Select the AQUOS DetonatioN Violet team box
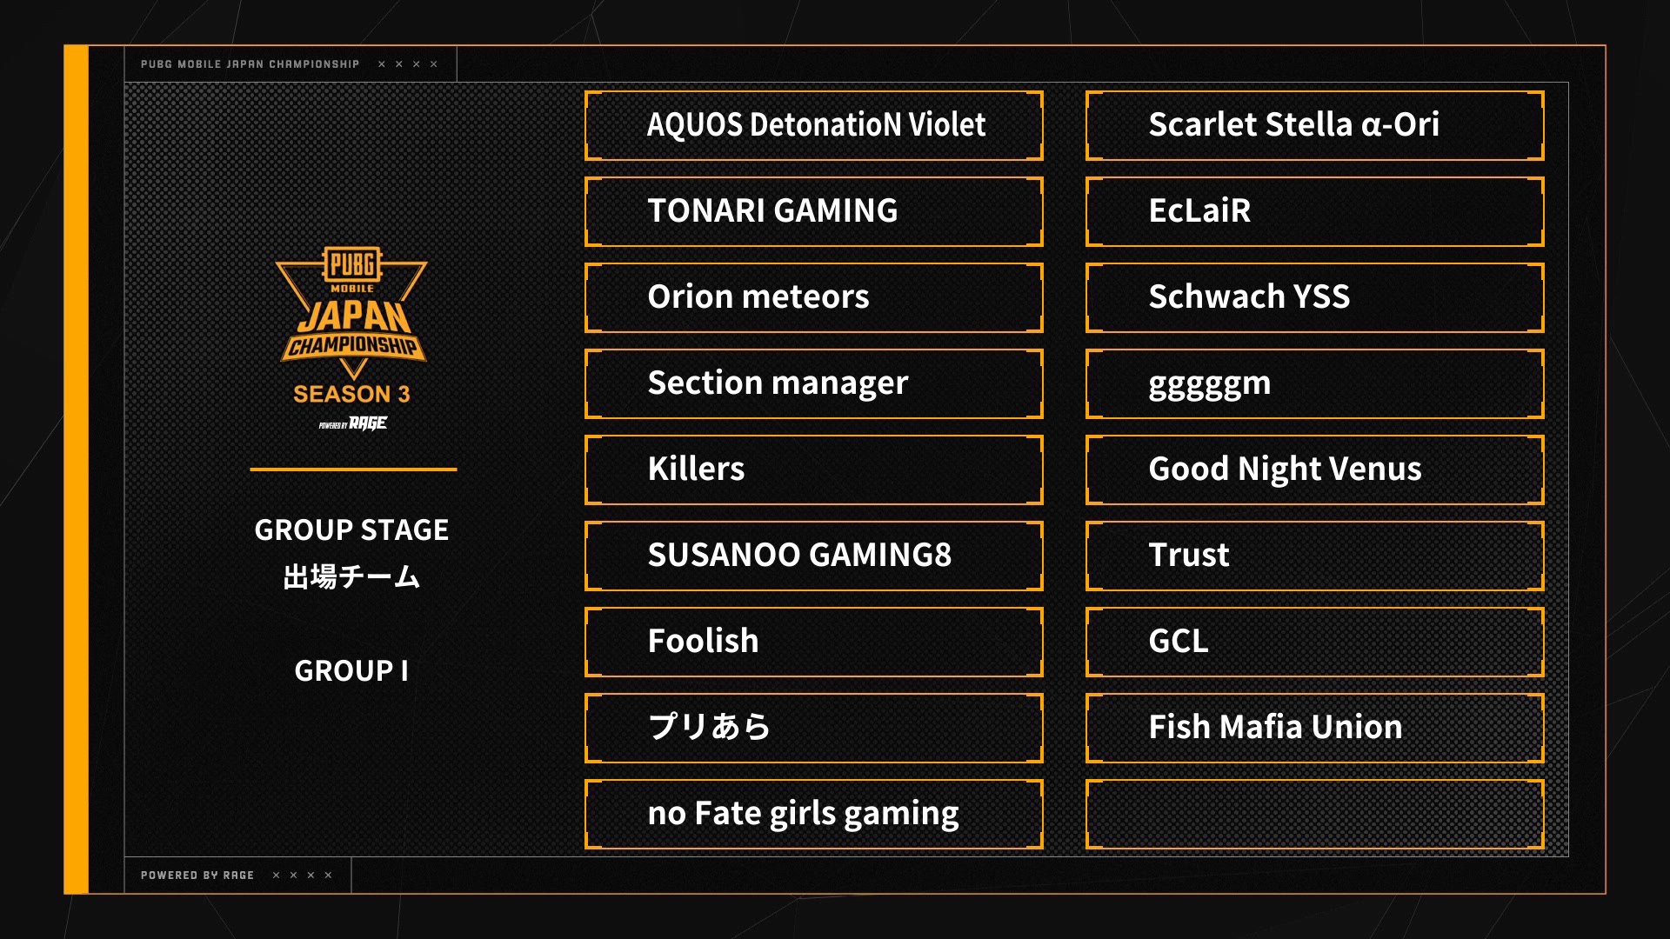1670x939 pixels. 813,125
